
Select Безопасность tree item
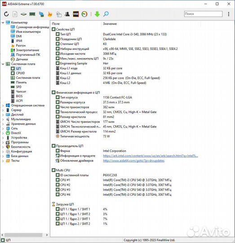[18, 147]
